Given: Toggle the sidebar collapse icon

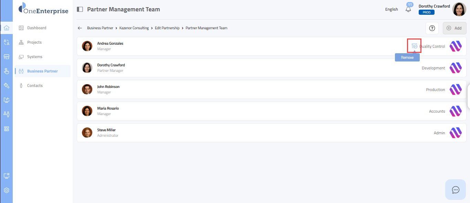Looking at the screenshot, I should (x=80, y=10).
